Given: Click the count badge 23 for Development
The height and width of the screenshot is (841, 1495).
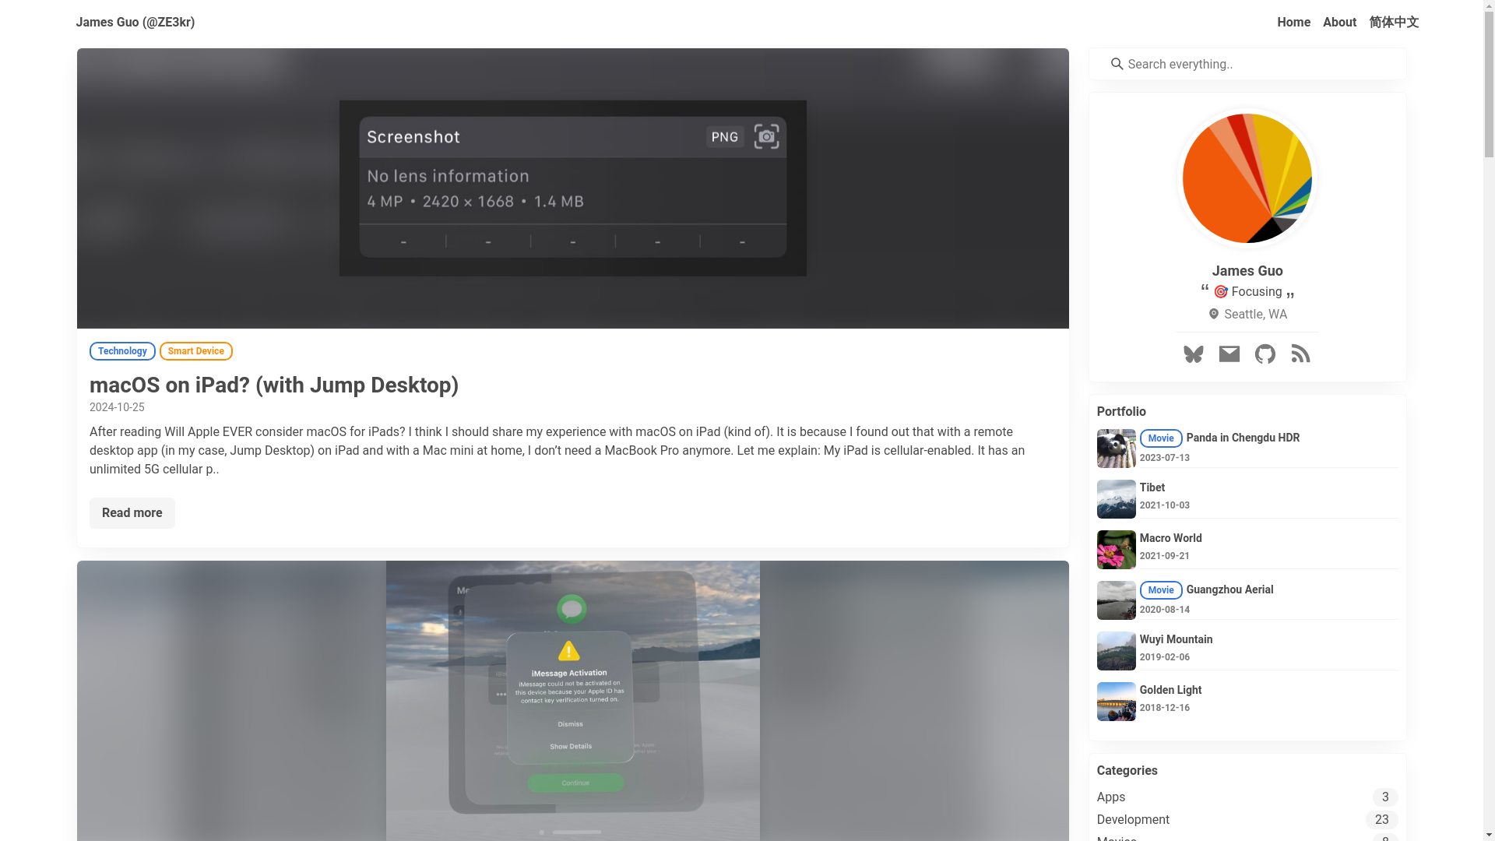Looking at the screenshot, I should tap(1381, 820).
